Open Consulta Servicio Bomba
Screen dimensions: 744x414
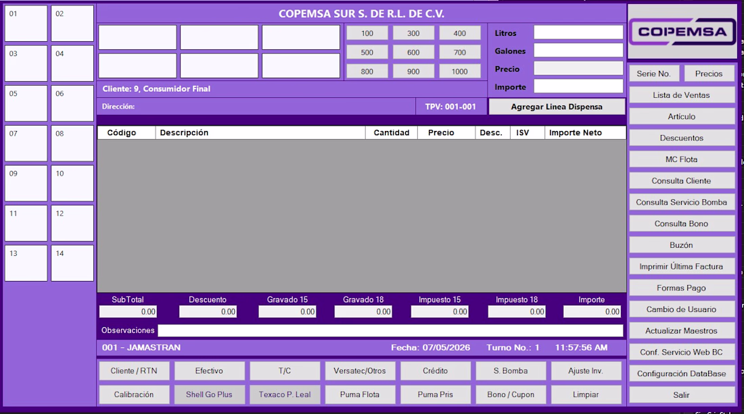pos(681,202)
